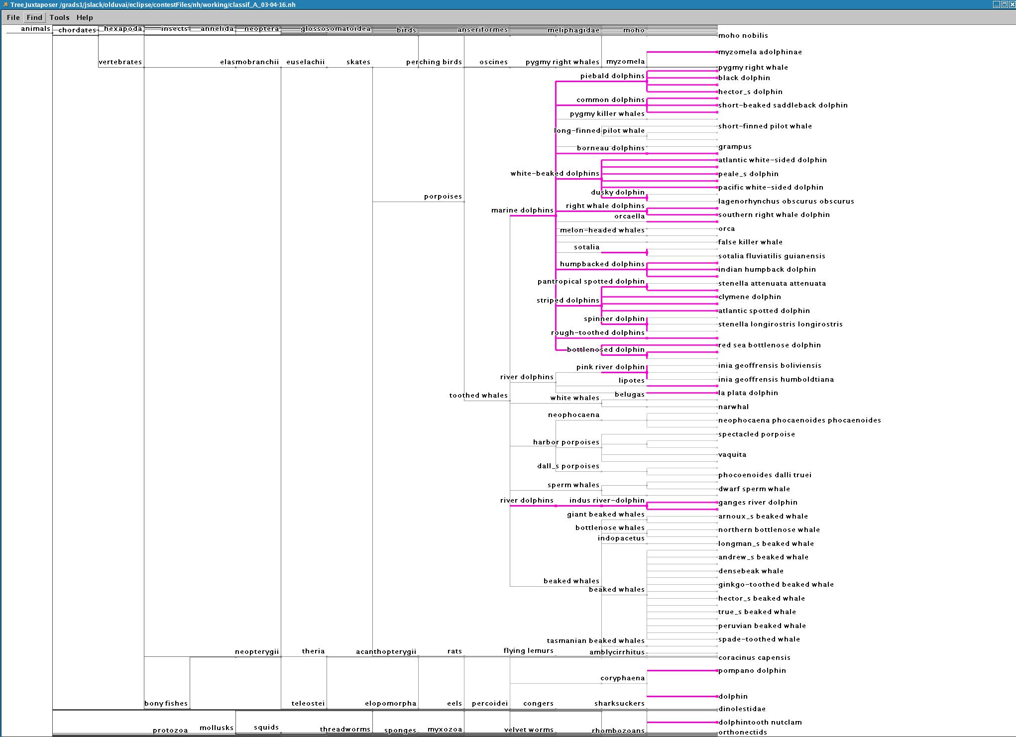Select the 'pygmy right whales' node

click(563, 62)
